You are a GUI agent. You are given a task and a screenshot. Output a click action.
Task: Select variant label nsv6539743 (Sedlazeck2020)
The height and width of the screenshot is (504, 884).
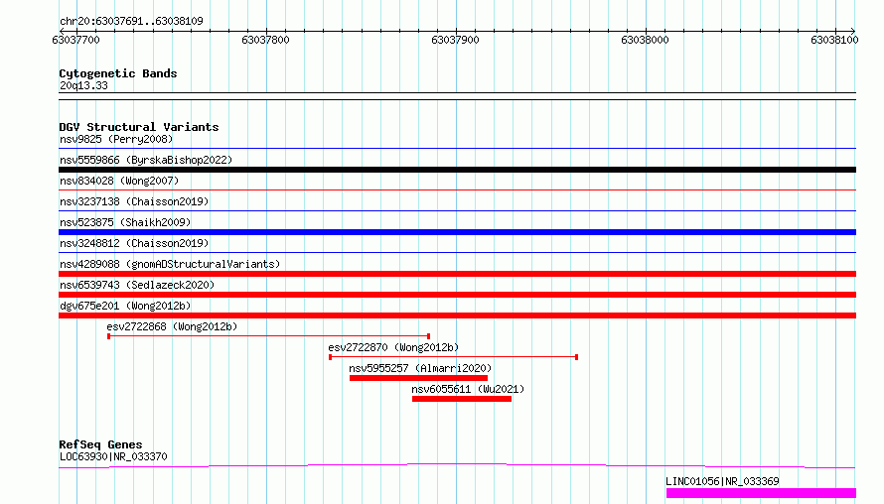[137, 285]
